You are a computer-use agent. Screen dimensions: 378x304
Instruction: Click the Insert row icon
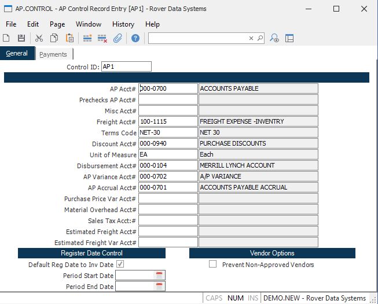pos(87,38)
